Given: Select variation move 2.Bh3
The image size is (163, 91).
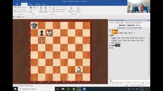Looking at the screenshot, I should pos(114,38).
